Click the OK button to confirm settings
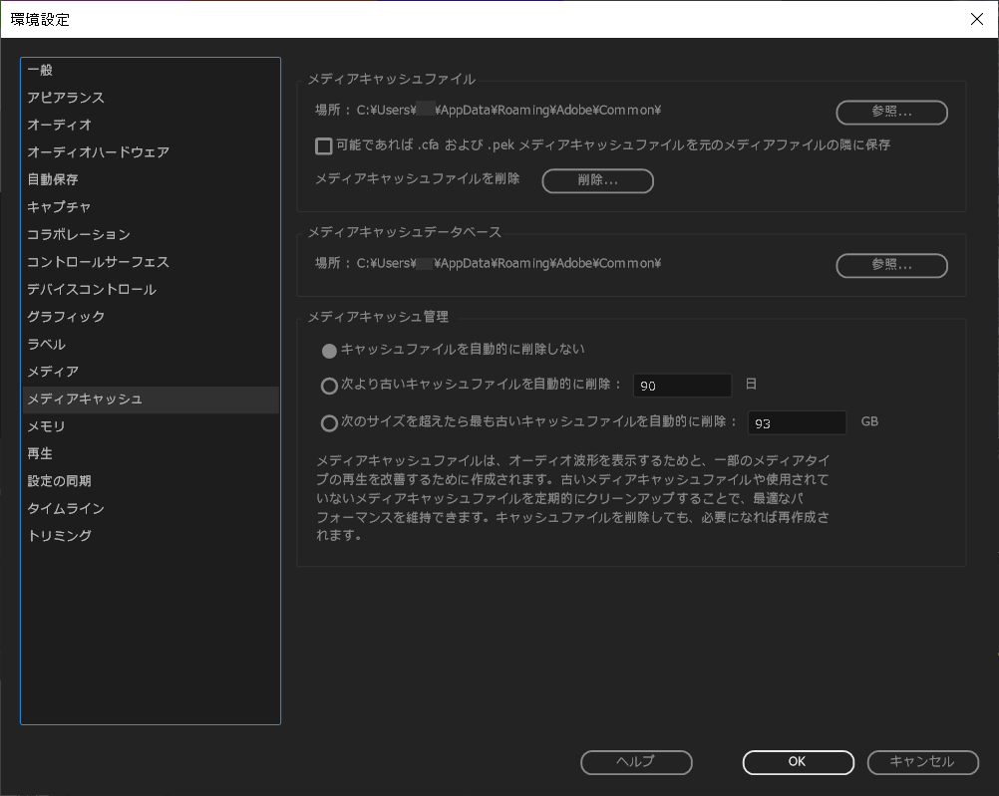The width and height of the screenshot is (999, 796). (798, 762)
